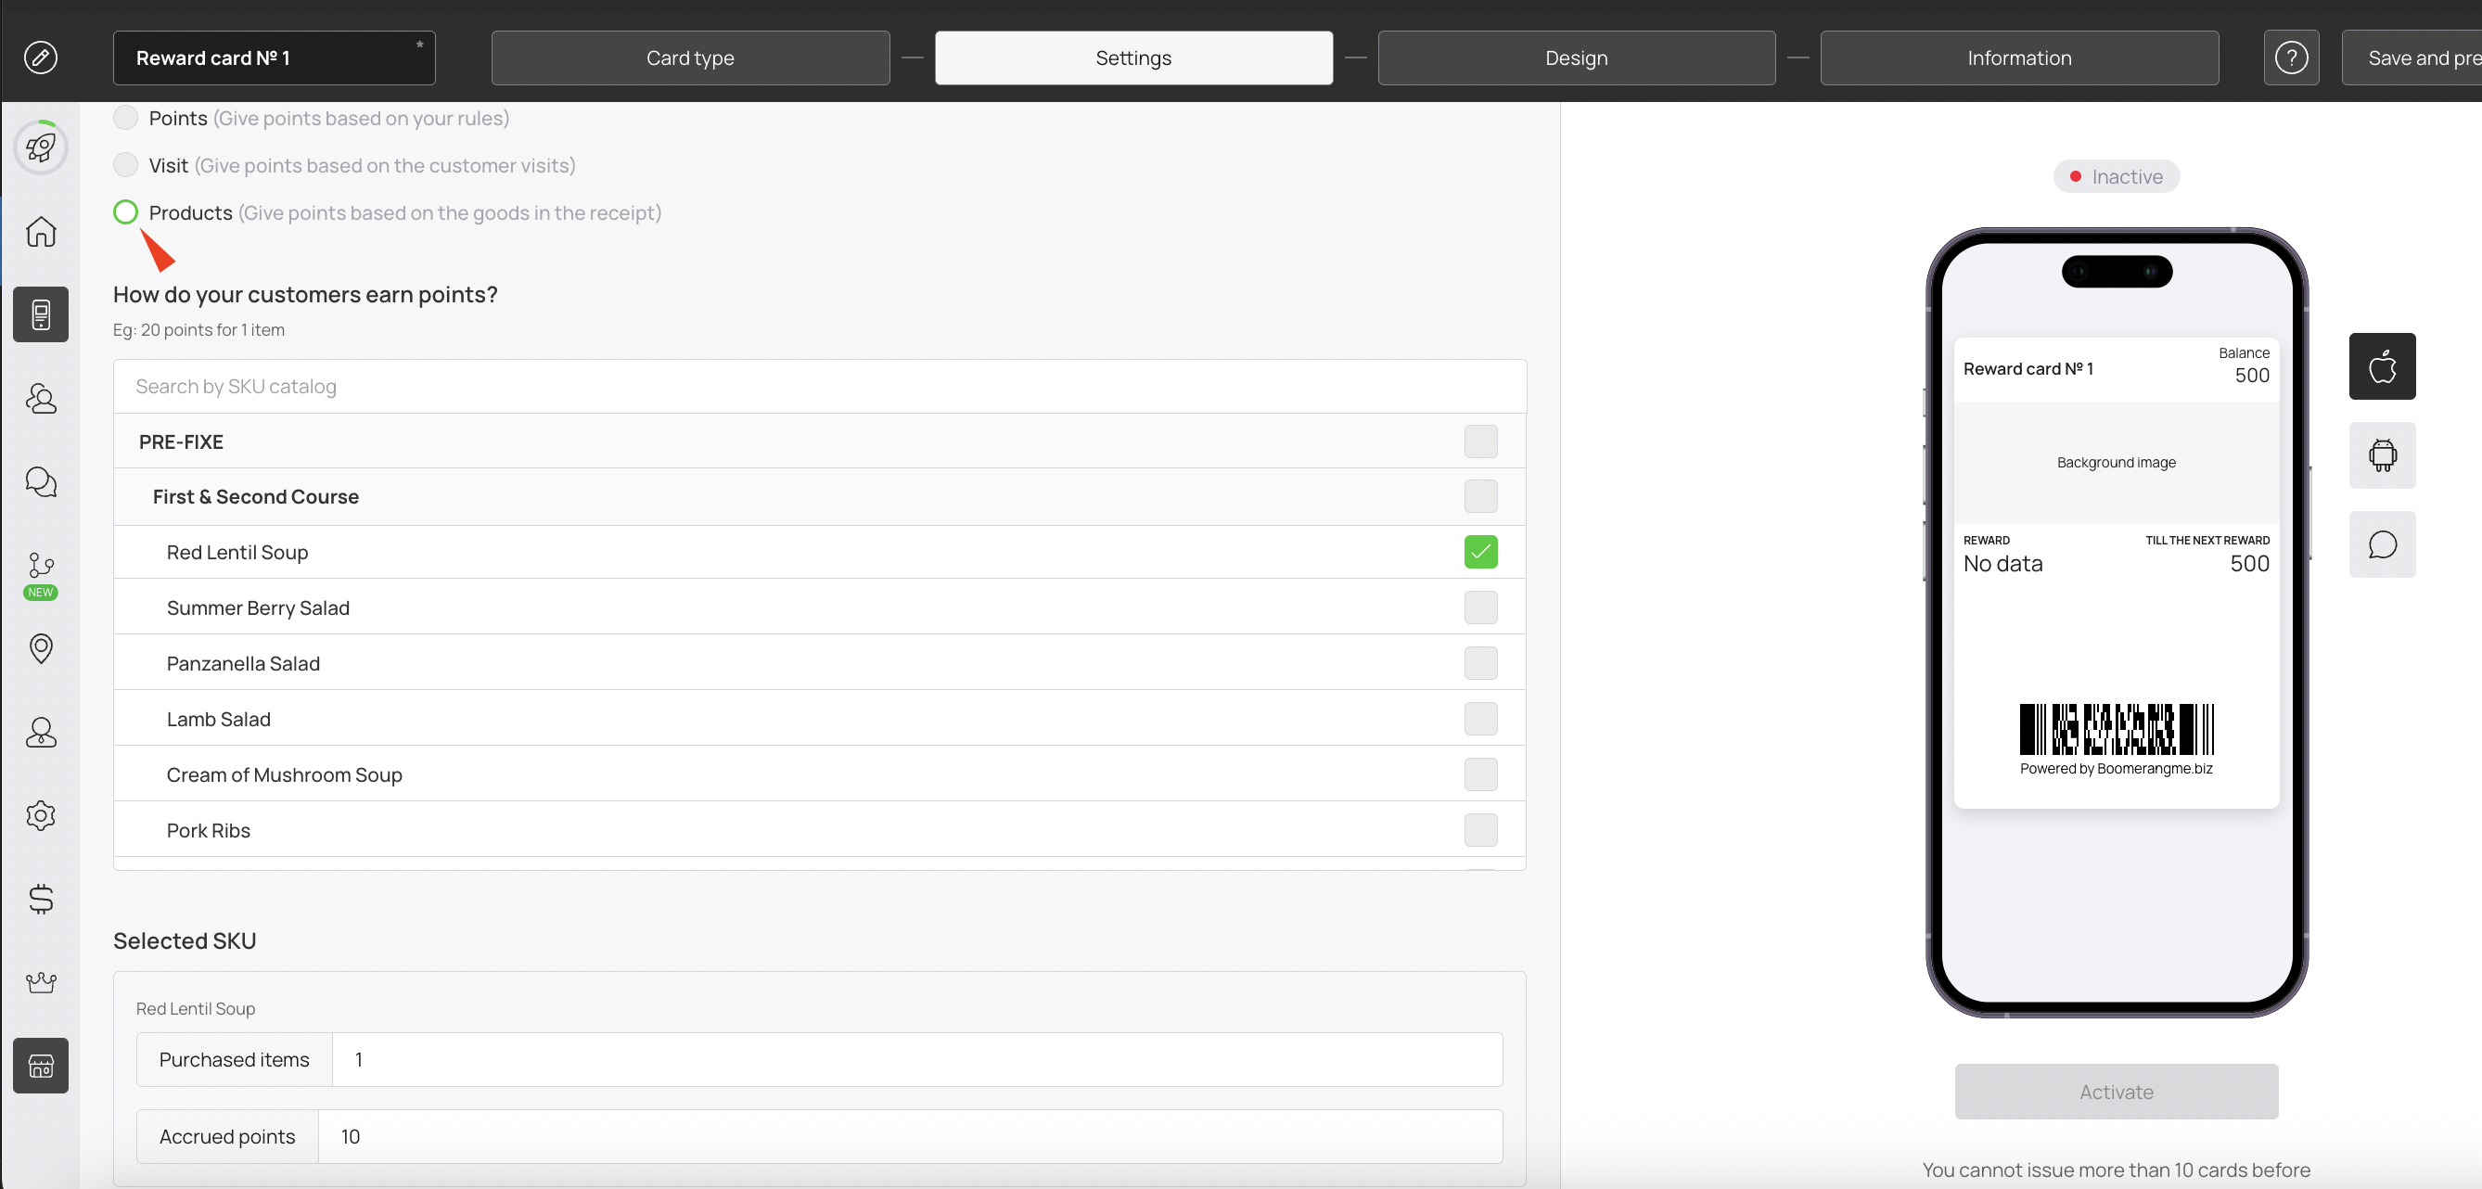This screenshot has height=1189, width=2482.
Task: Switch to the Design tab
Action: click(x=1575, y=58)
